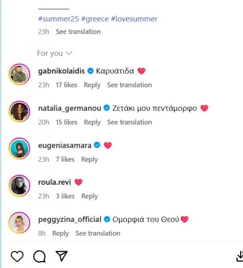Reply to gabnikolaidis comment

pyautogui.click(x=92, y=85)
